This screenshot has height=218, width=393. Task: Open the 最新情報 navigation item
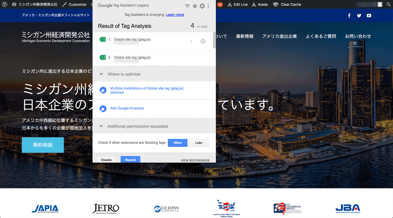(245, 36)
